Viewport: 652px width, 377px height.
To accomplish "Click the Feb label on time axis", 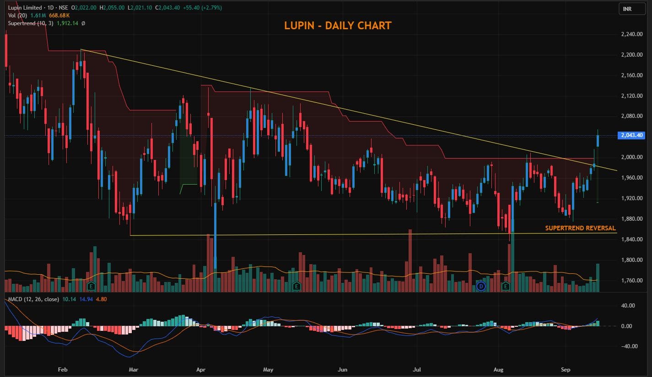I will pyautogui.click(x=63, y=369).
